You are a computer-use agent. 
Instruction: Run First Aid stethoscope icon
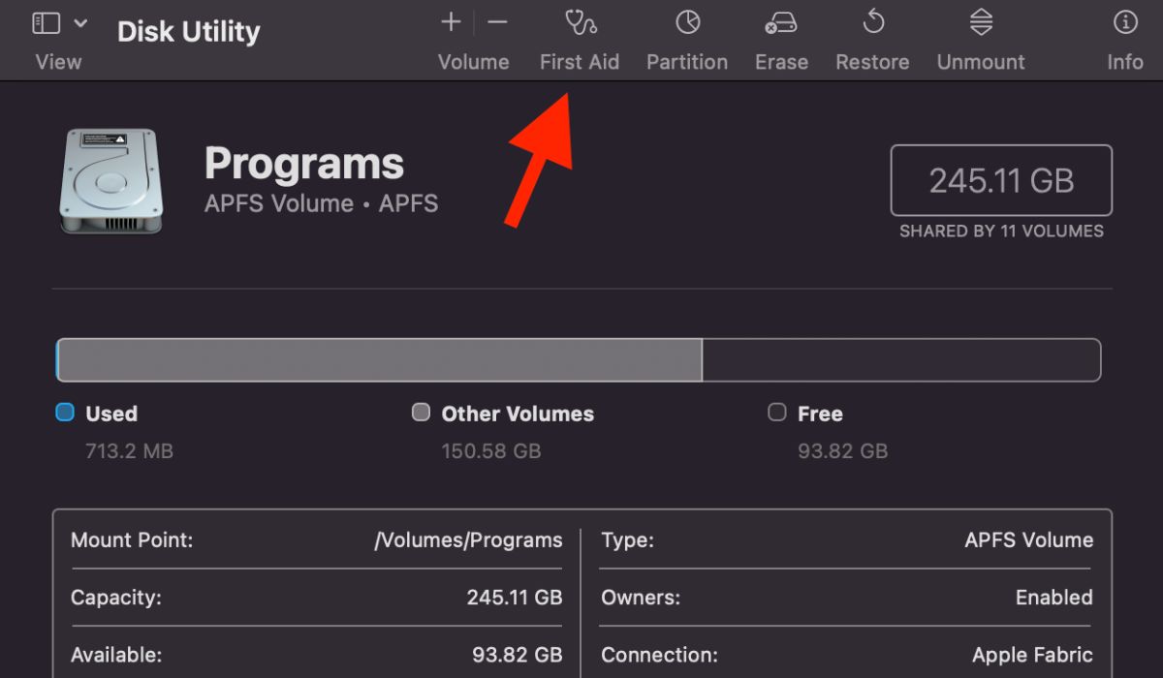pos(581,22)
